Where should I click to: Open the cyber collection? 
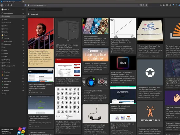[13, 26]
